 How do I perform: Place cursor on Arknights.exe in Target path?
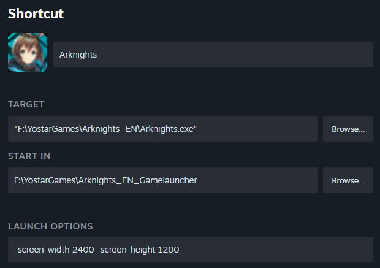(167, 129)
